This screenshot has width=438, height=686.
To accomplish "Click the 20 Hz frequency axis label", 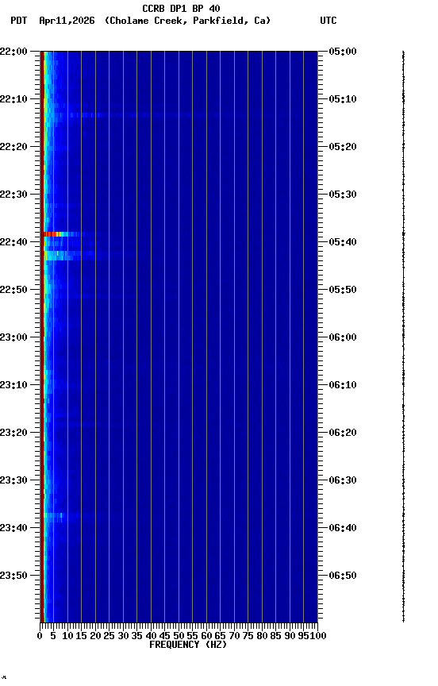I will coord(95,636).
